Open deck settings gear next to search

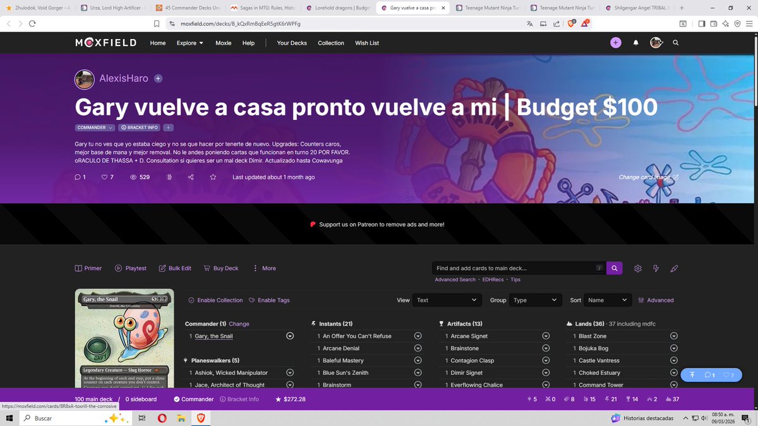point(637,268)
